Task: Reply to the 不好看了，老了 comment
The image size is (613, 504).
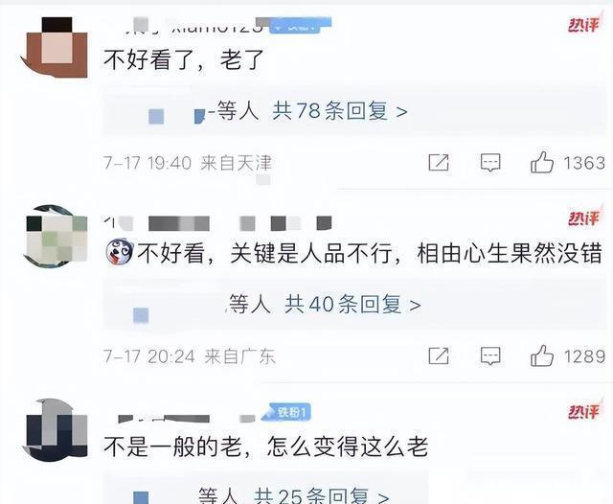Action: click(490, 162)
